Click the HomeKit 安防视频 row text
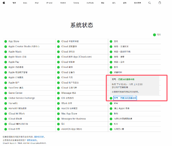The width and height of the screenshot is (172, 146). tap(17, 108)
